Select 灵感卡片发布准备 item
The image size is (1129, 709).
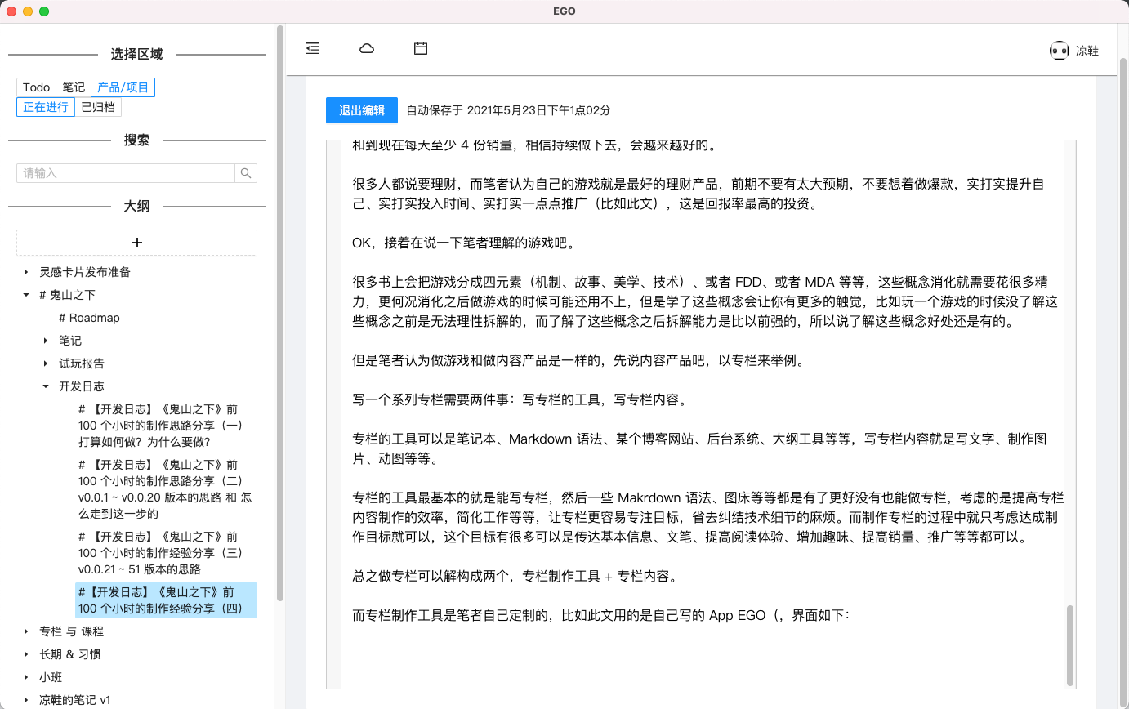coord(85,272)
